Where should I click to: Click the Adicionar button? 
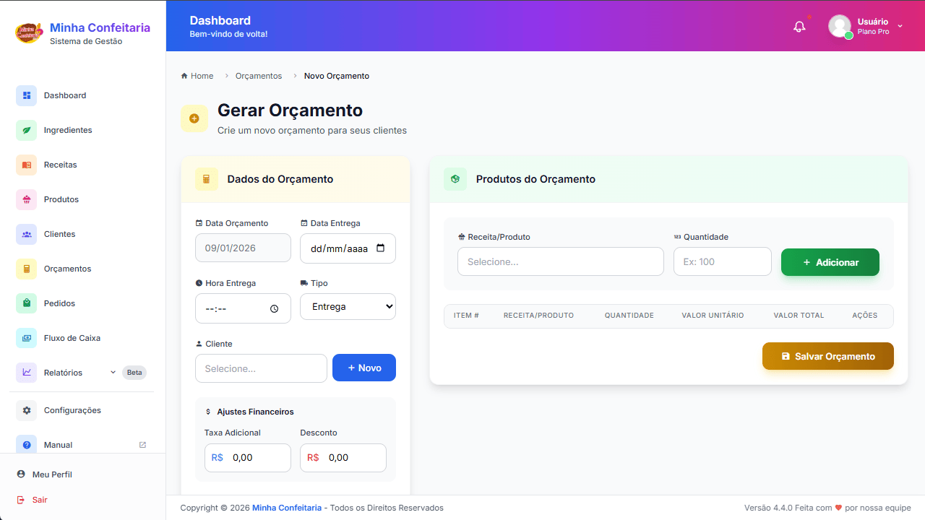click(830, 262)
